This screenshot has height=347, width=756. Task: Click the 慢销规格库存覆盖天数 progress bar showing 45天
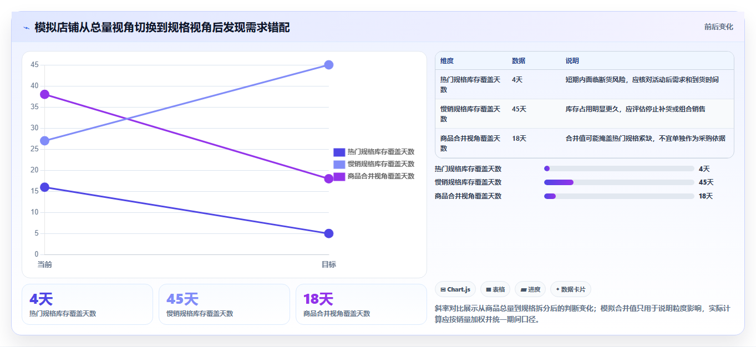tap(619, 182)
